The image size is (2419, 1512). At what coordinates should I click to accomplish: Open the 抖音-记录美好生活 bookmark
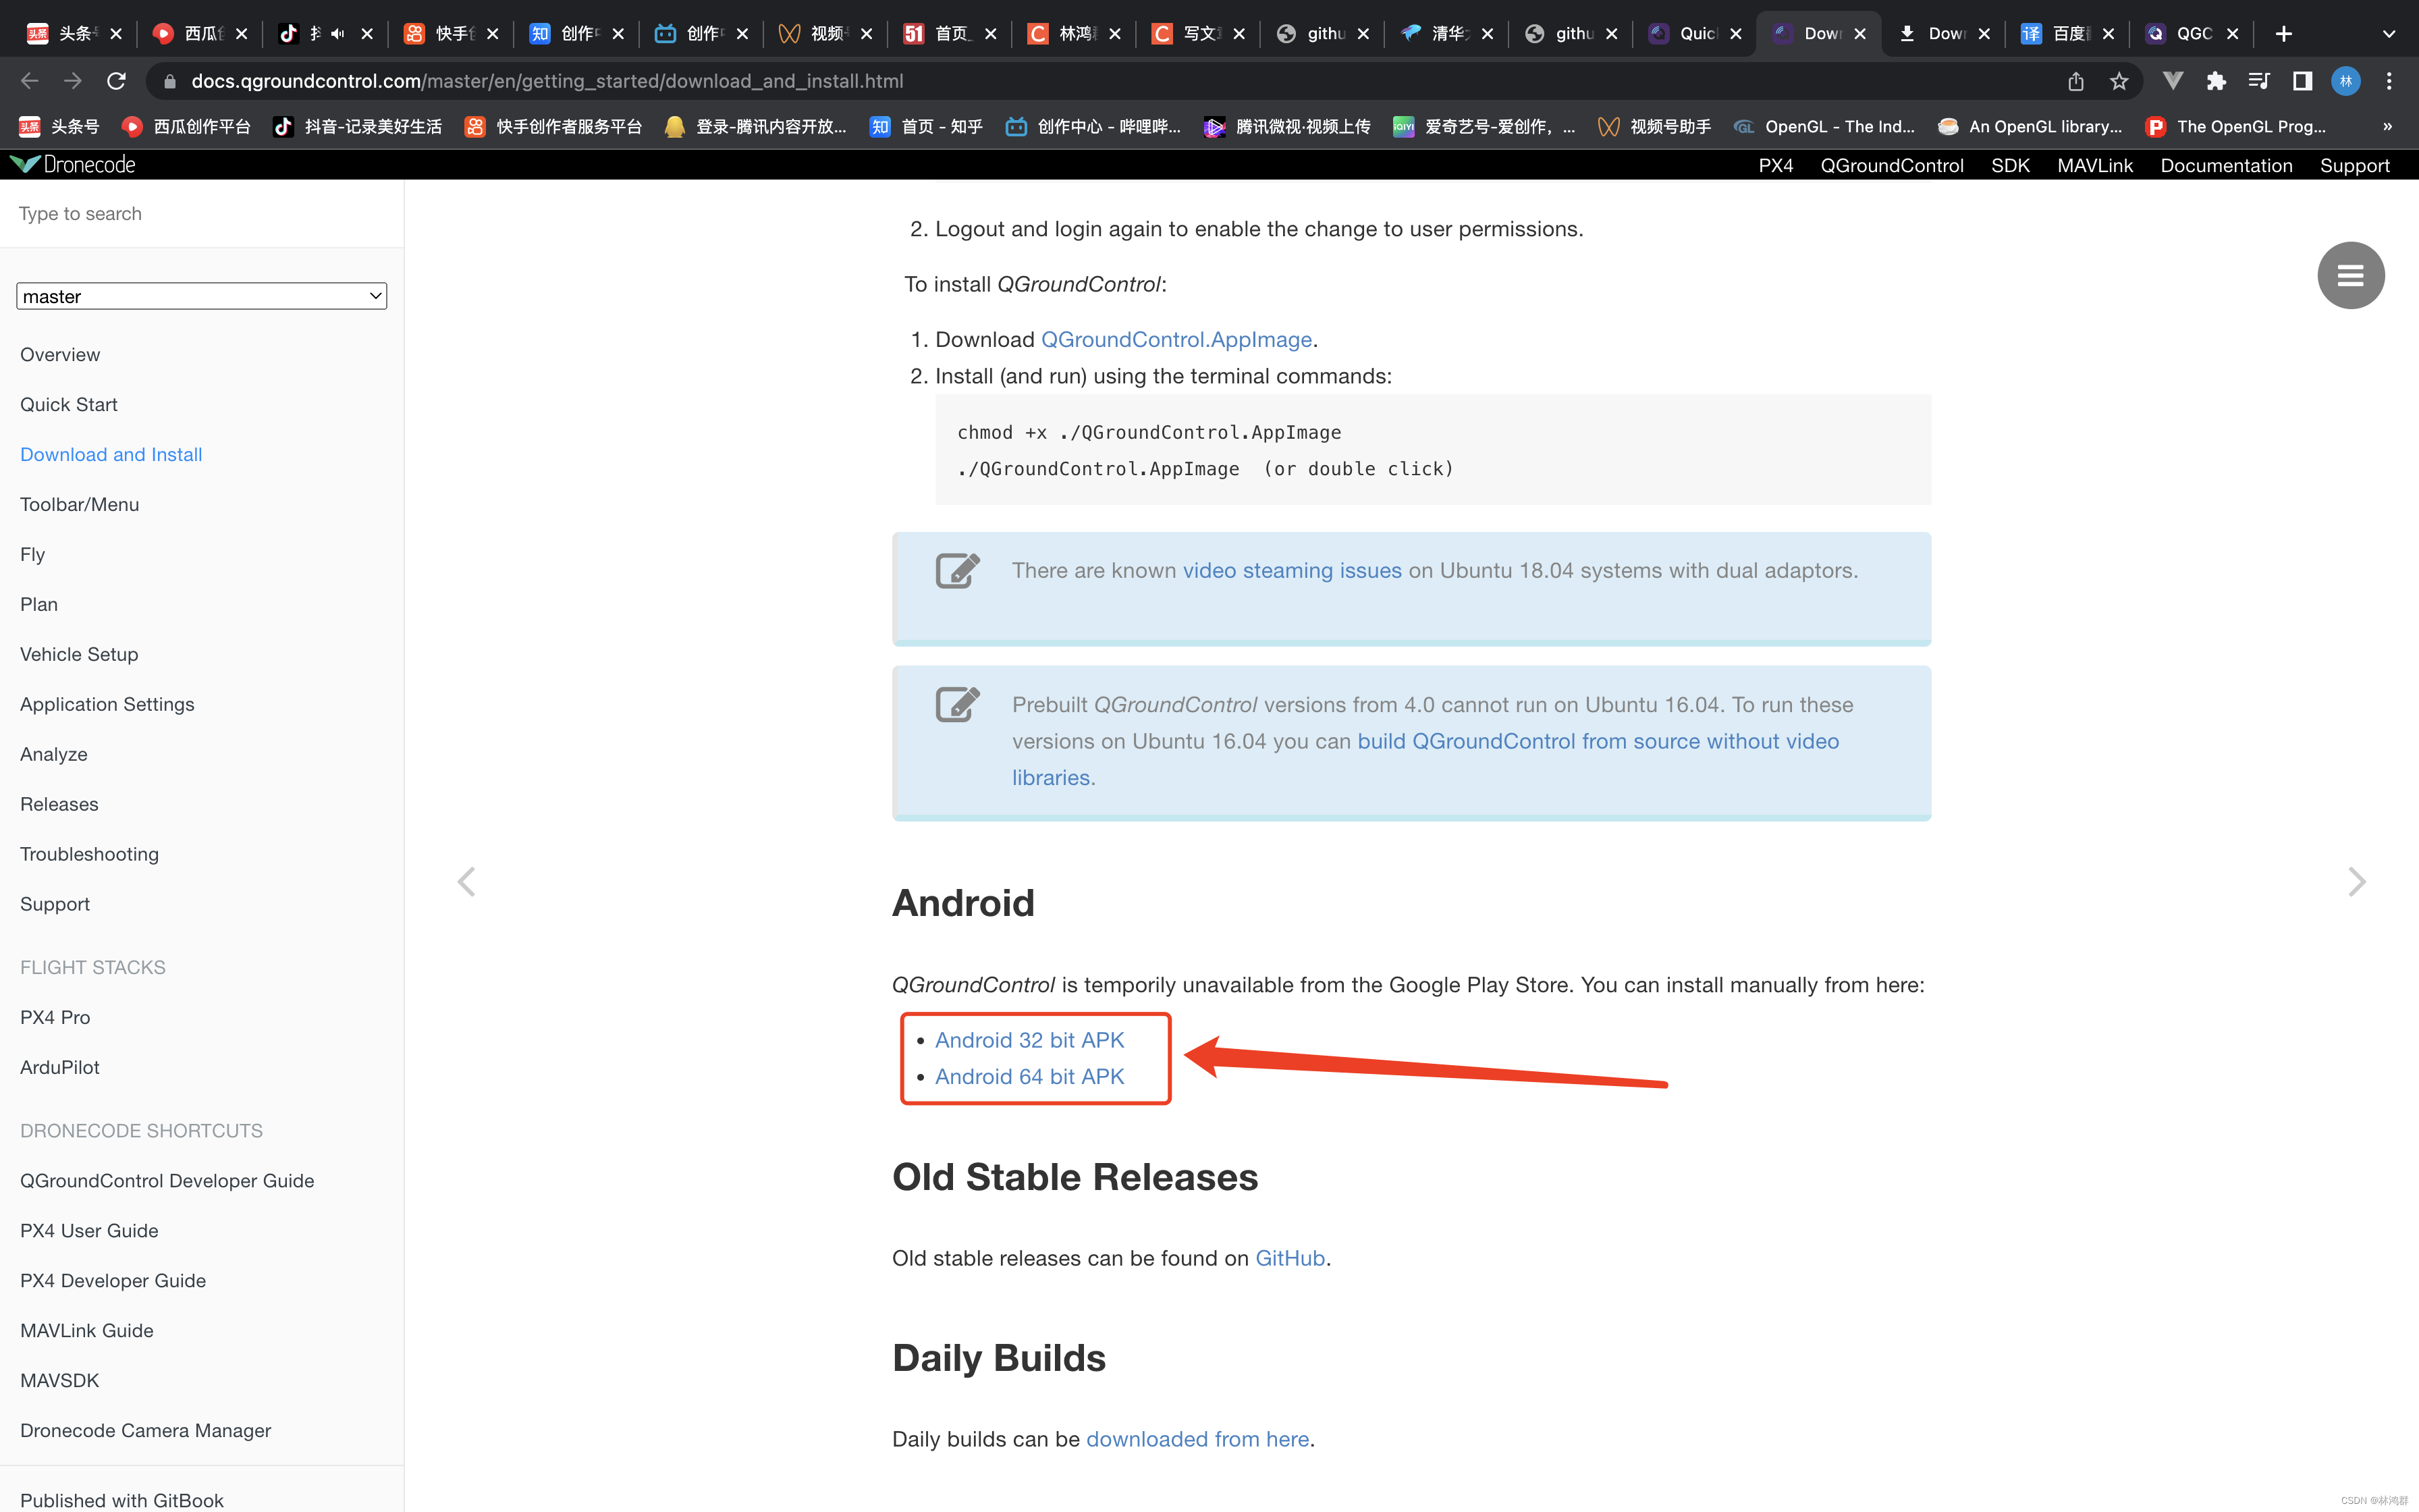(358, 127)
